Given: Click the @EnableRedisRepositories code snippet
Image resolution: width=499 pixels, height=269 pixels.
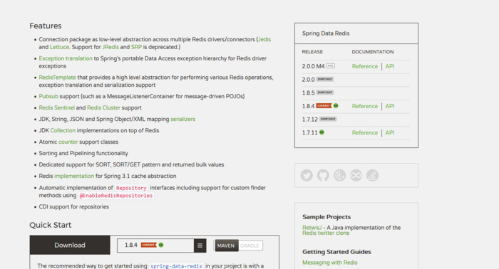Looking at the screenshot, I should pos(116,196).
